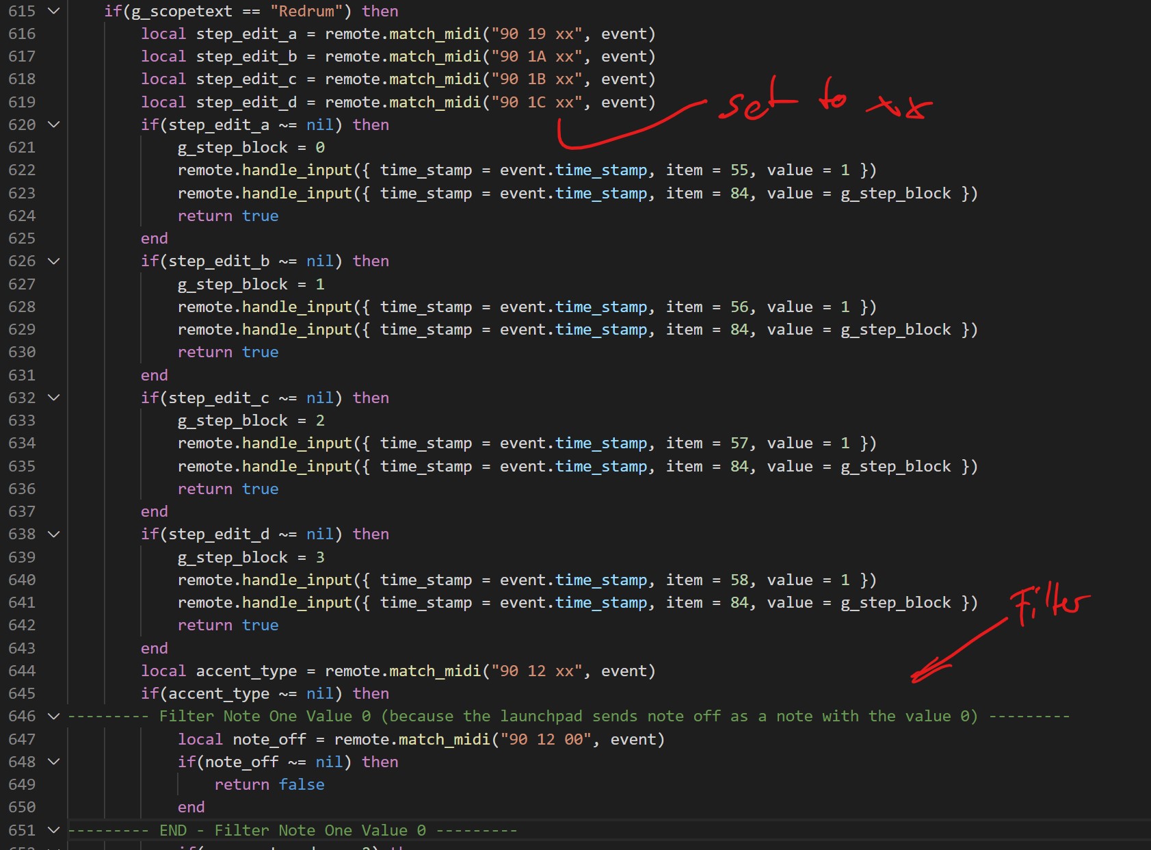Click the "Redrum" string on line 615
This screenshot has width=1151, height=850.
306,11
